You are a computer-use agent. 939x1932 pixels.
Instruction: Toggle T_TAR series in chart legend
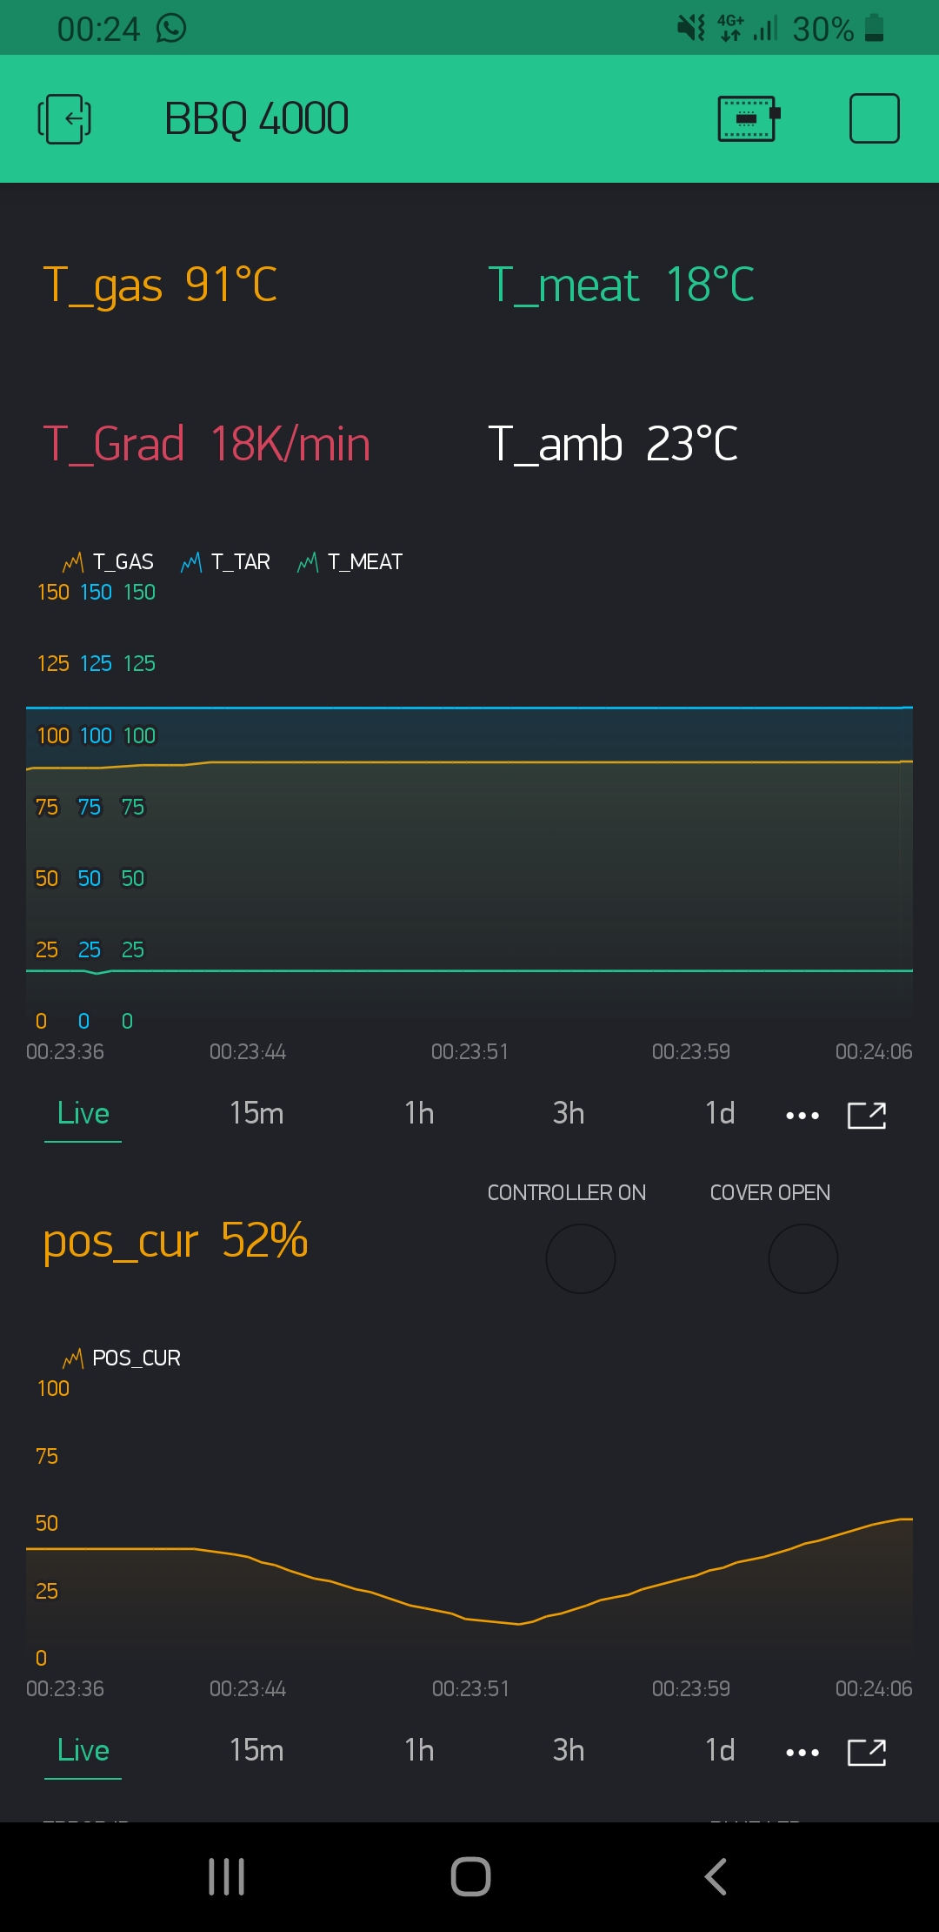click(x=227, y=562)
